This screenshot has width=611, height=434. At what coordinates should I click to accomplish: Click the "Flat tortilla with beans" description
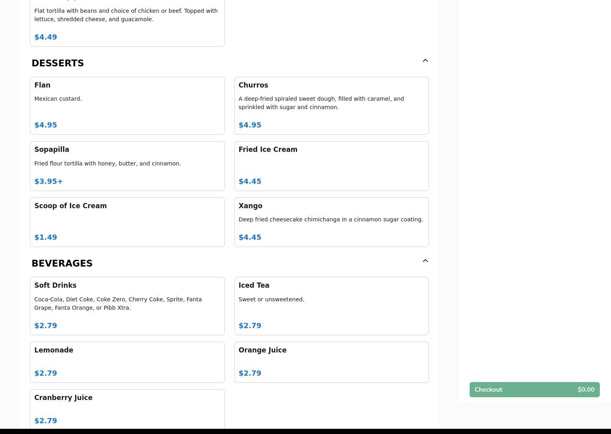126,15
